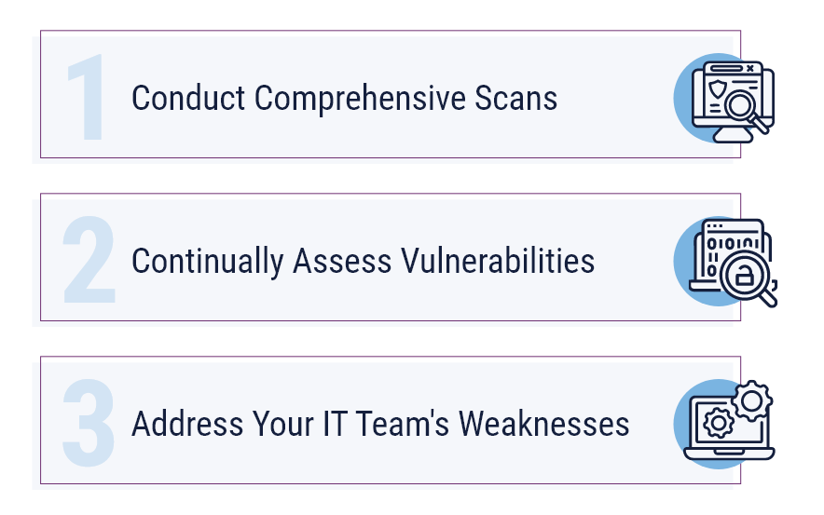Open Address Your IT Team's Weaknesses text

coord(380,424)
